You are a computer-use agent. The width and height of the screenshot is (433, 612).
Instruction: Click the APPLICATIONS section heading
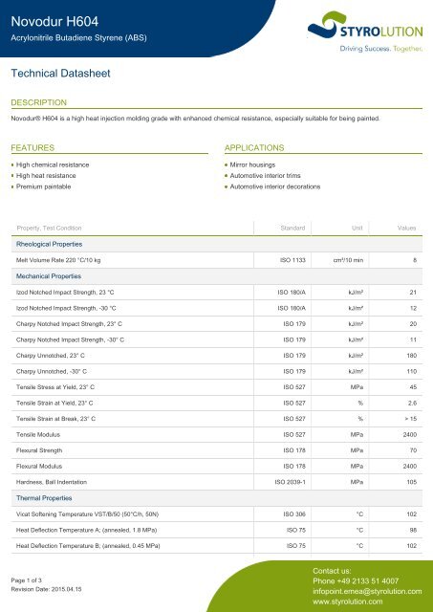(254, 148)
